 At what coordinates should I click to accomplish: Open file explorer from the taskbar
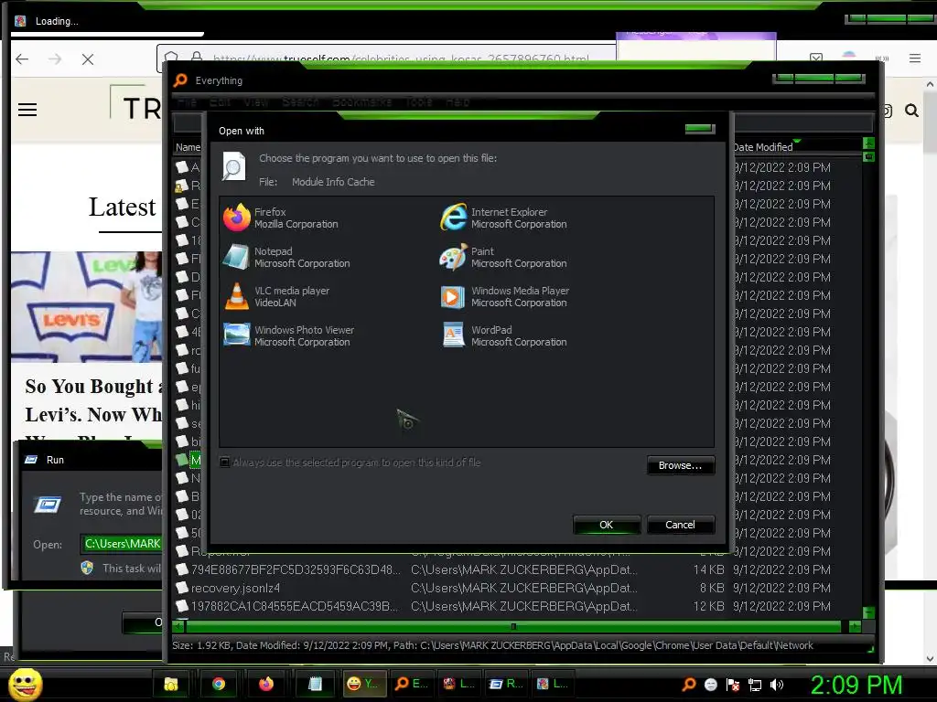tap(171, 684)
